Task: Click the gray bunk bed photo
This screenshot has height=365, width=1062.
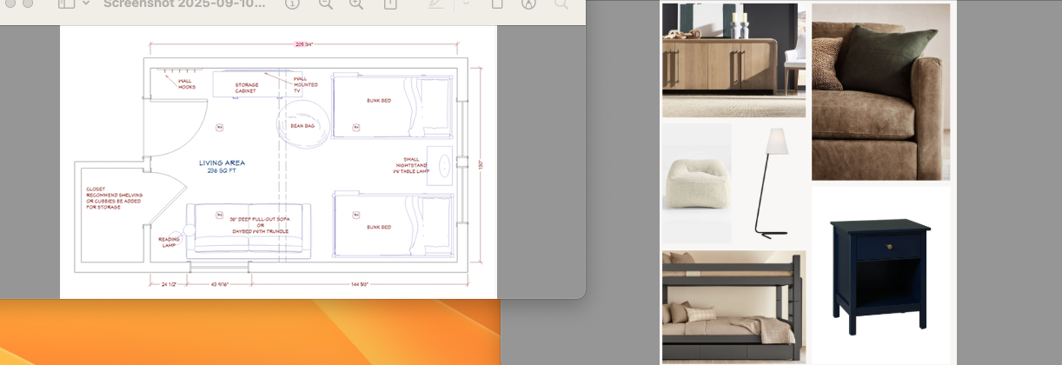Action: (733, 307)
